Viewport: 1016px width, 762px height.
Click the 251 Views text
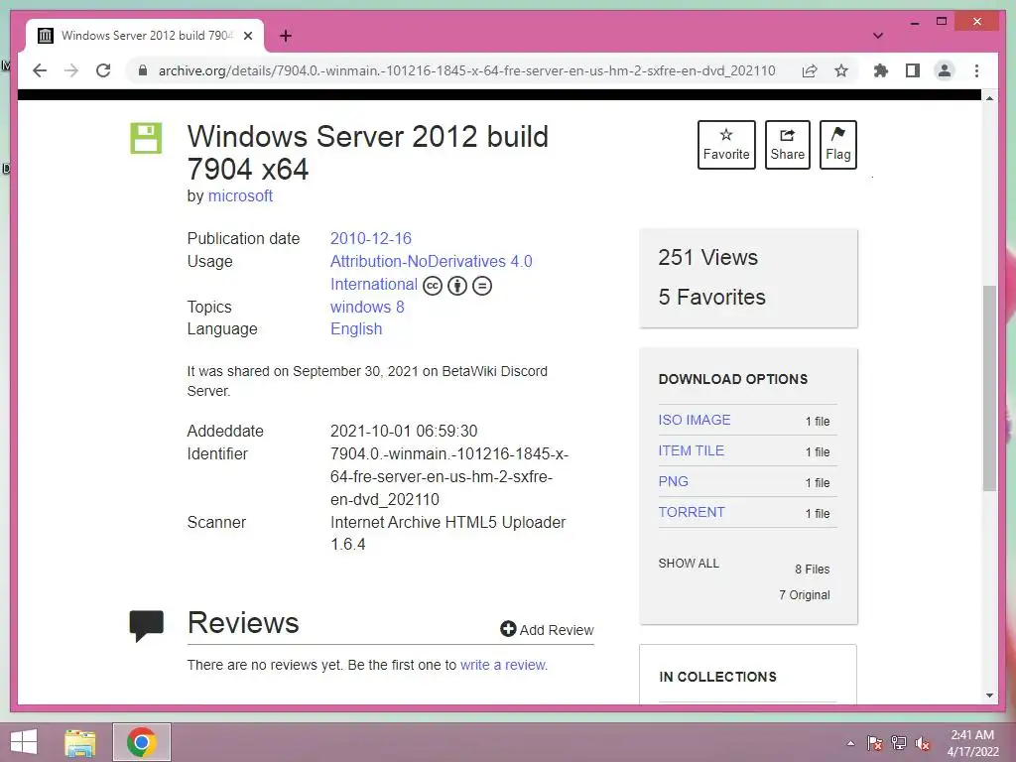pos(707,257)
